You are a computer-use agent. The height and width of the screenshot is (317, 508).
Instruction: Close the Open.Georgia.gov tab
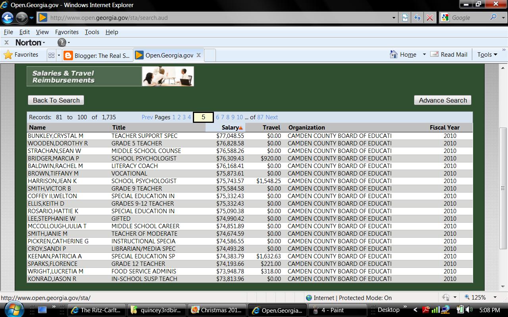tap(198, 55)
